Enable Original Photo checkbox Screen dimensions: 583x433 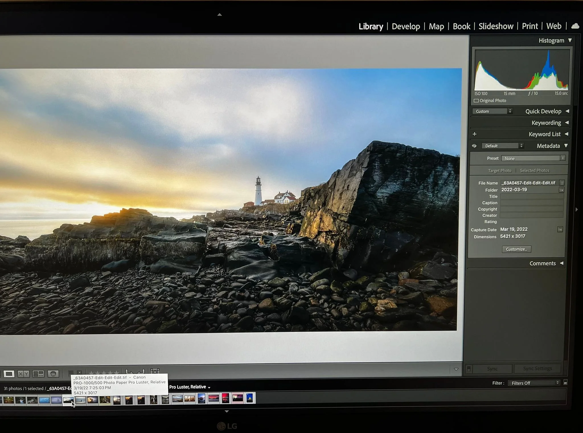click(x=476, y=101)
